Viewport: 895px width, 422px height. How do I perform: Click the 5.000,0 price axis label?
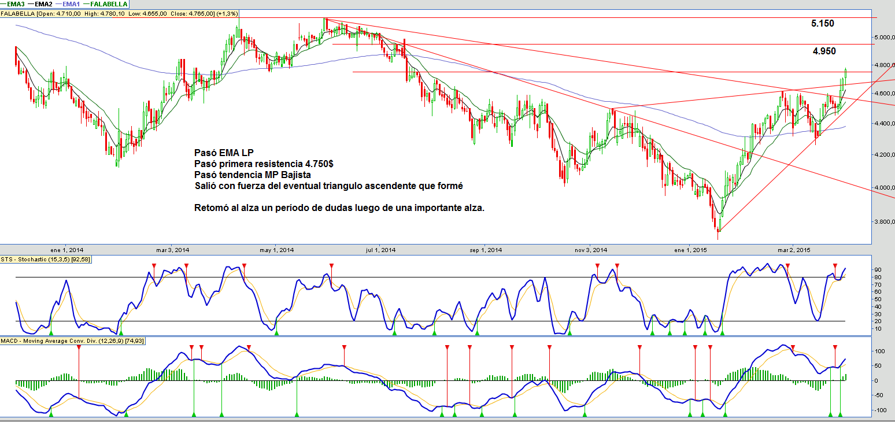(x=885, y=38)
